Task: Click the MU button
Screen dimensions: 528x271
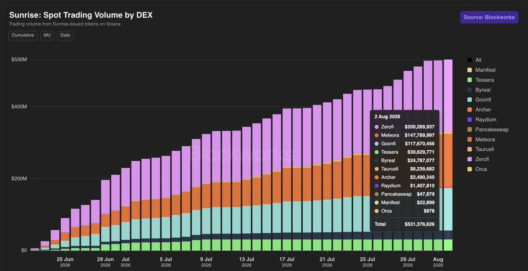Action: pos(48,36)
